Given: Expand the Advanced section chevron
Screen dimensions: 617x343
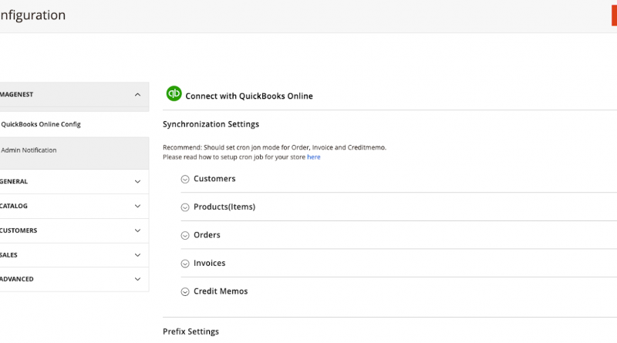Looking at the screenshot, I should (137, 279).
